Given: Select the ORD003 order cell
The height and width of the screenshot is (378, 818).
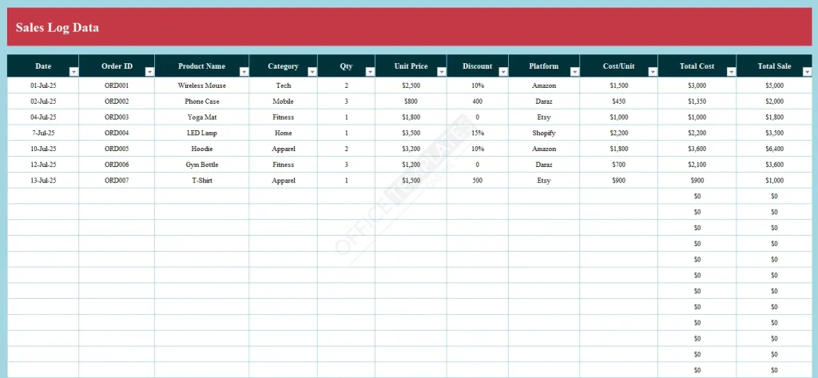Looking at the screenshot, I should point(117,117).
